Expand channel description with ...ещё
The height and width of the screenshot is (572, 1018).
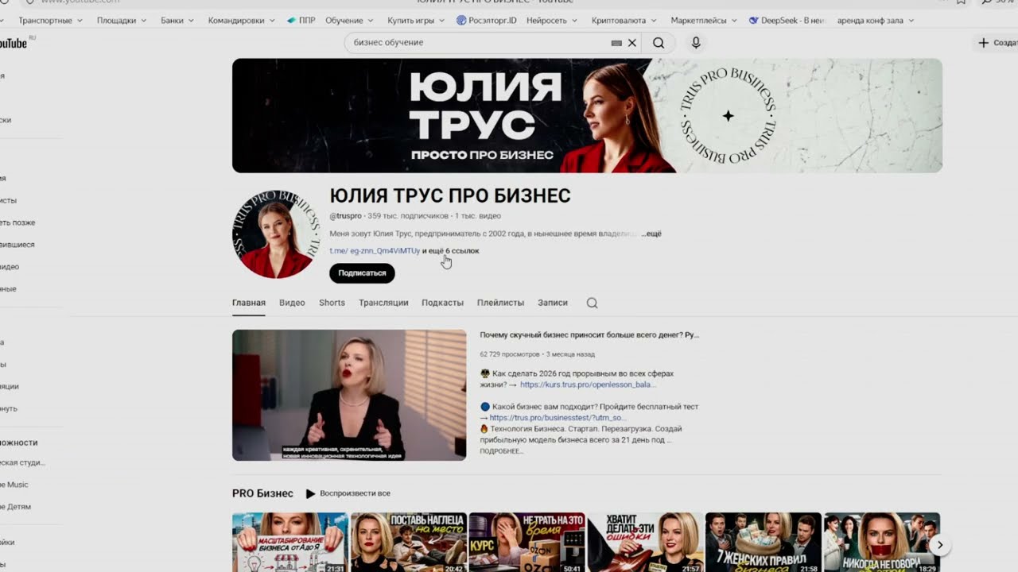[651, 234]
